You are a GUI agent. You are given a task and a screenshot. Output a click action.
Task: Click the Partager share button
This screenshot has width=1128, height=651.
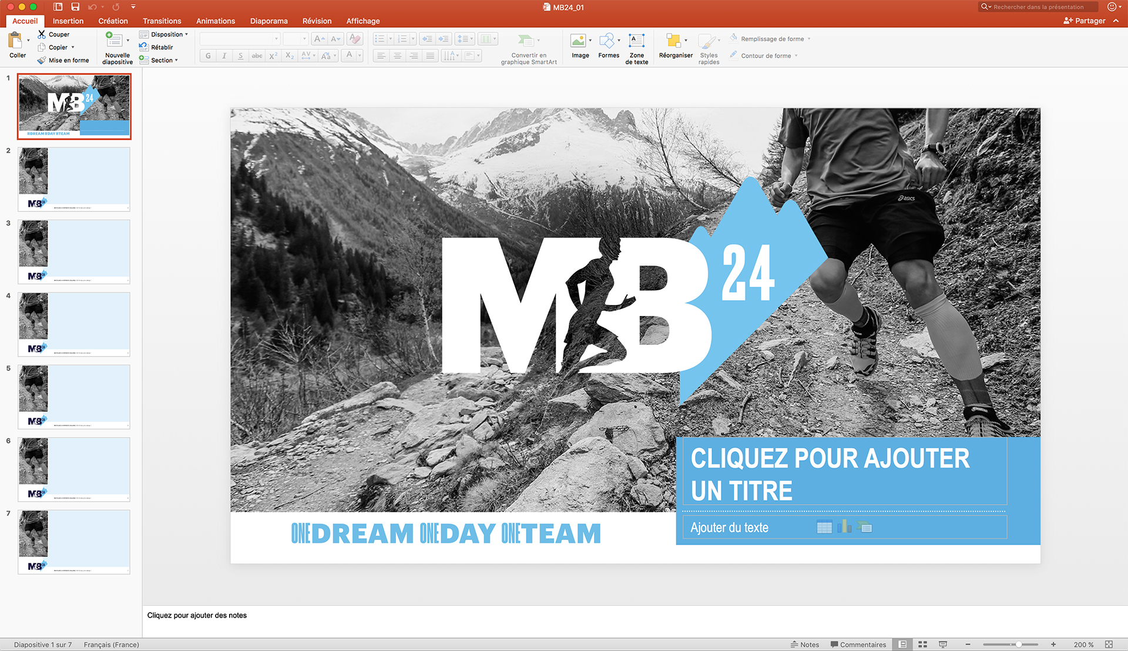[x=1085, y=21]
